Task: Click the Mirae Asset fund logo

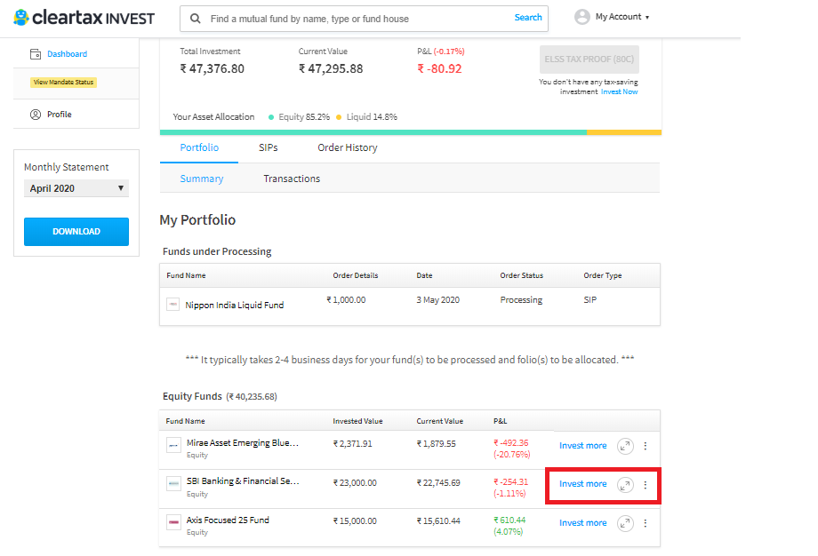Action: click(173, 445)
